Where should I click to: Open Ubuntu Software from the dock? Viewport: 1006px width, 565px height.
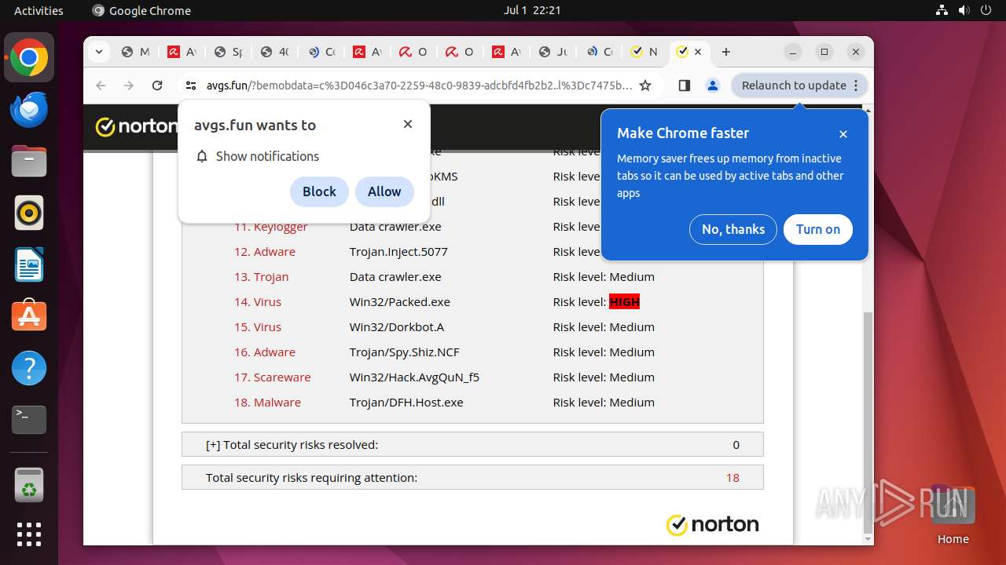point(29,316)
